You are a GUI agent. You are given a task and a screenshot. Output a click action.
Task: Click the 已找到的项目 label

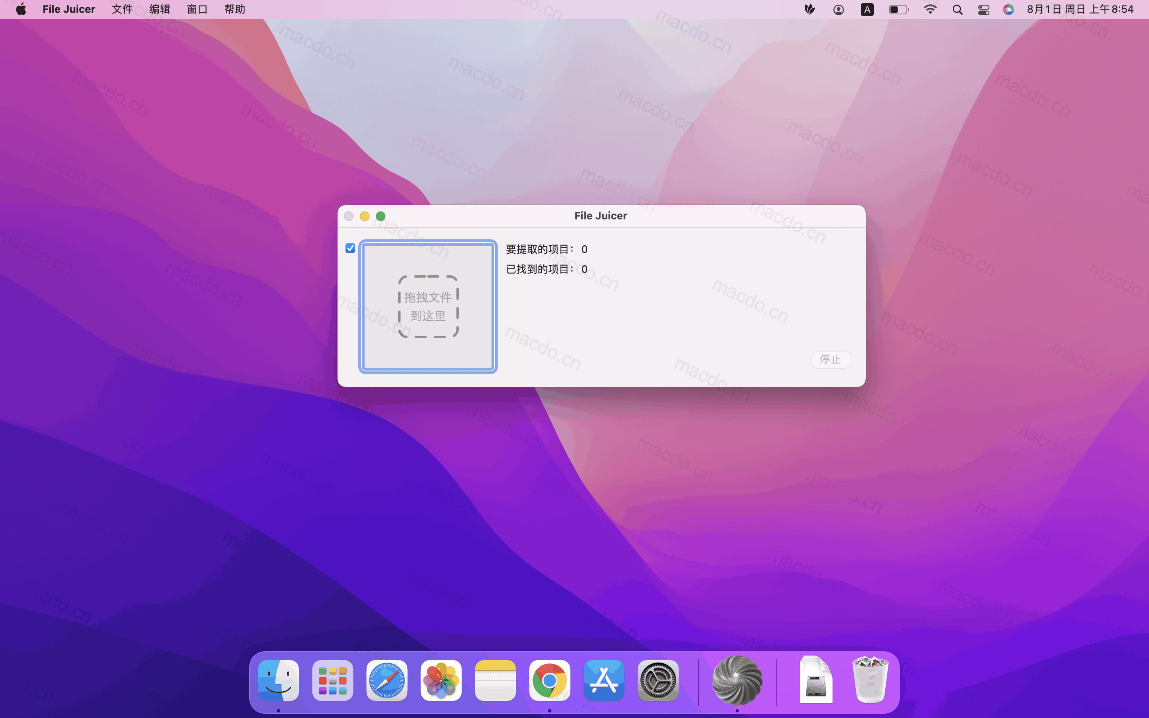539,269
